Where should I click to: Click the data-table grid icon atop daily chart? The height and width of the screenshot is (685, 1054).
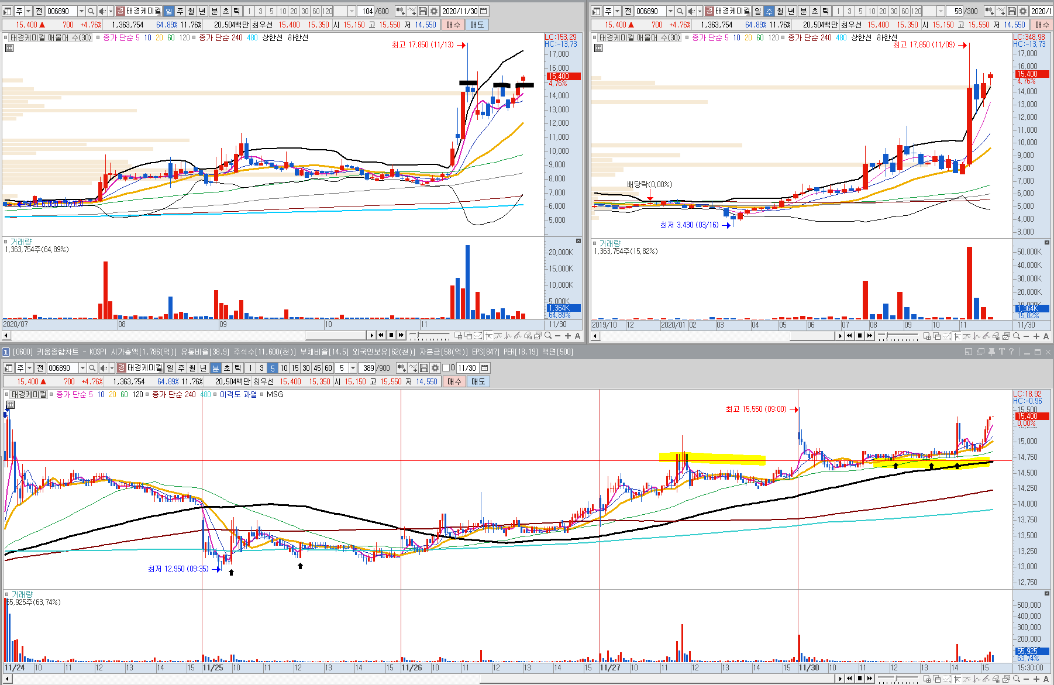point(9,48)
